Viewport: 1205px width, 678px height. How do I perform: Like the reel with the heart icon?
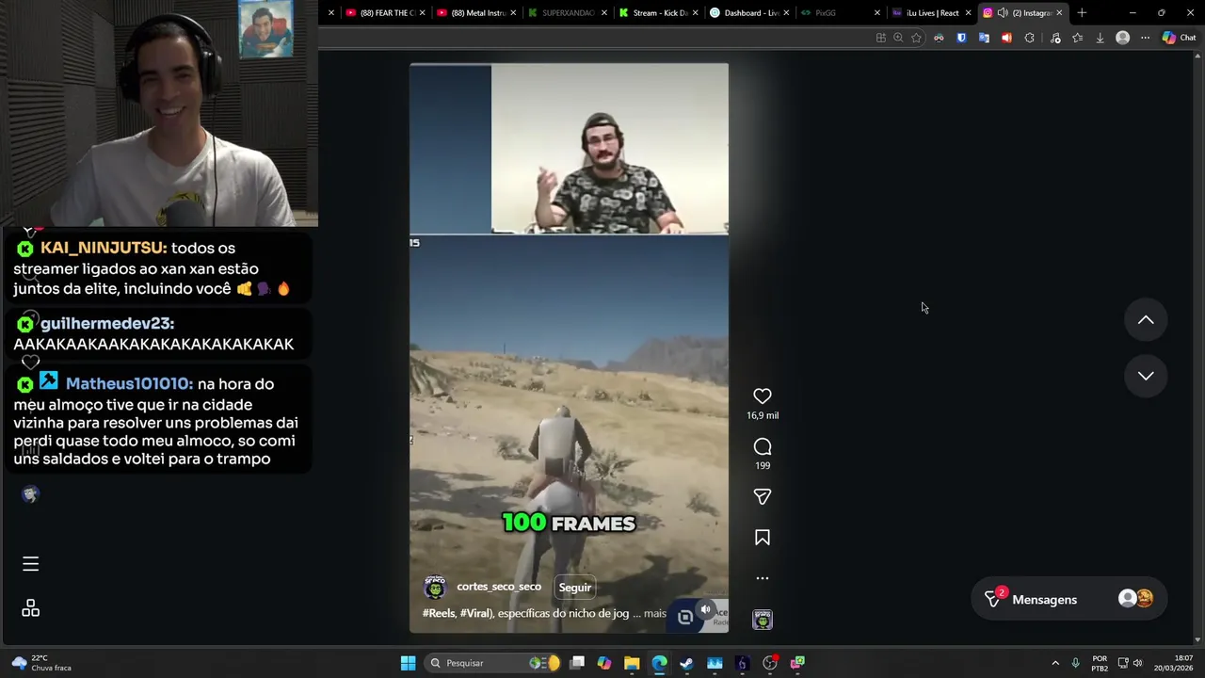click(763, 396)
